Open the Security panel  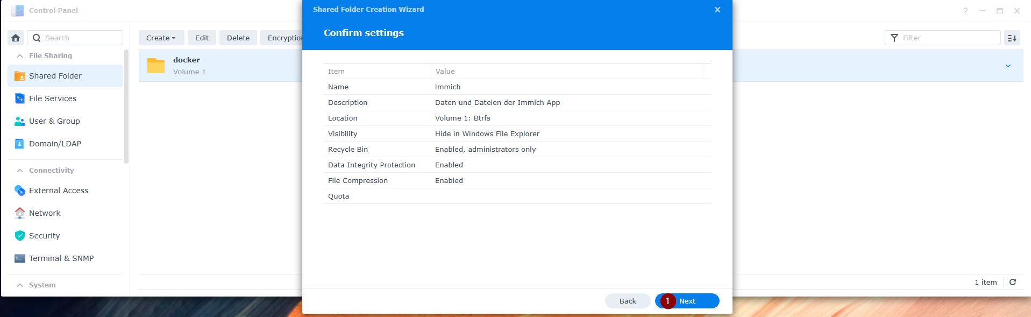pos(44,236)
